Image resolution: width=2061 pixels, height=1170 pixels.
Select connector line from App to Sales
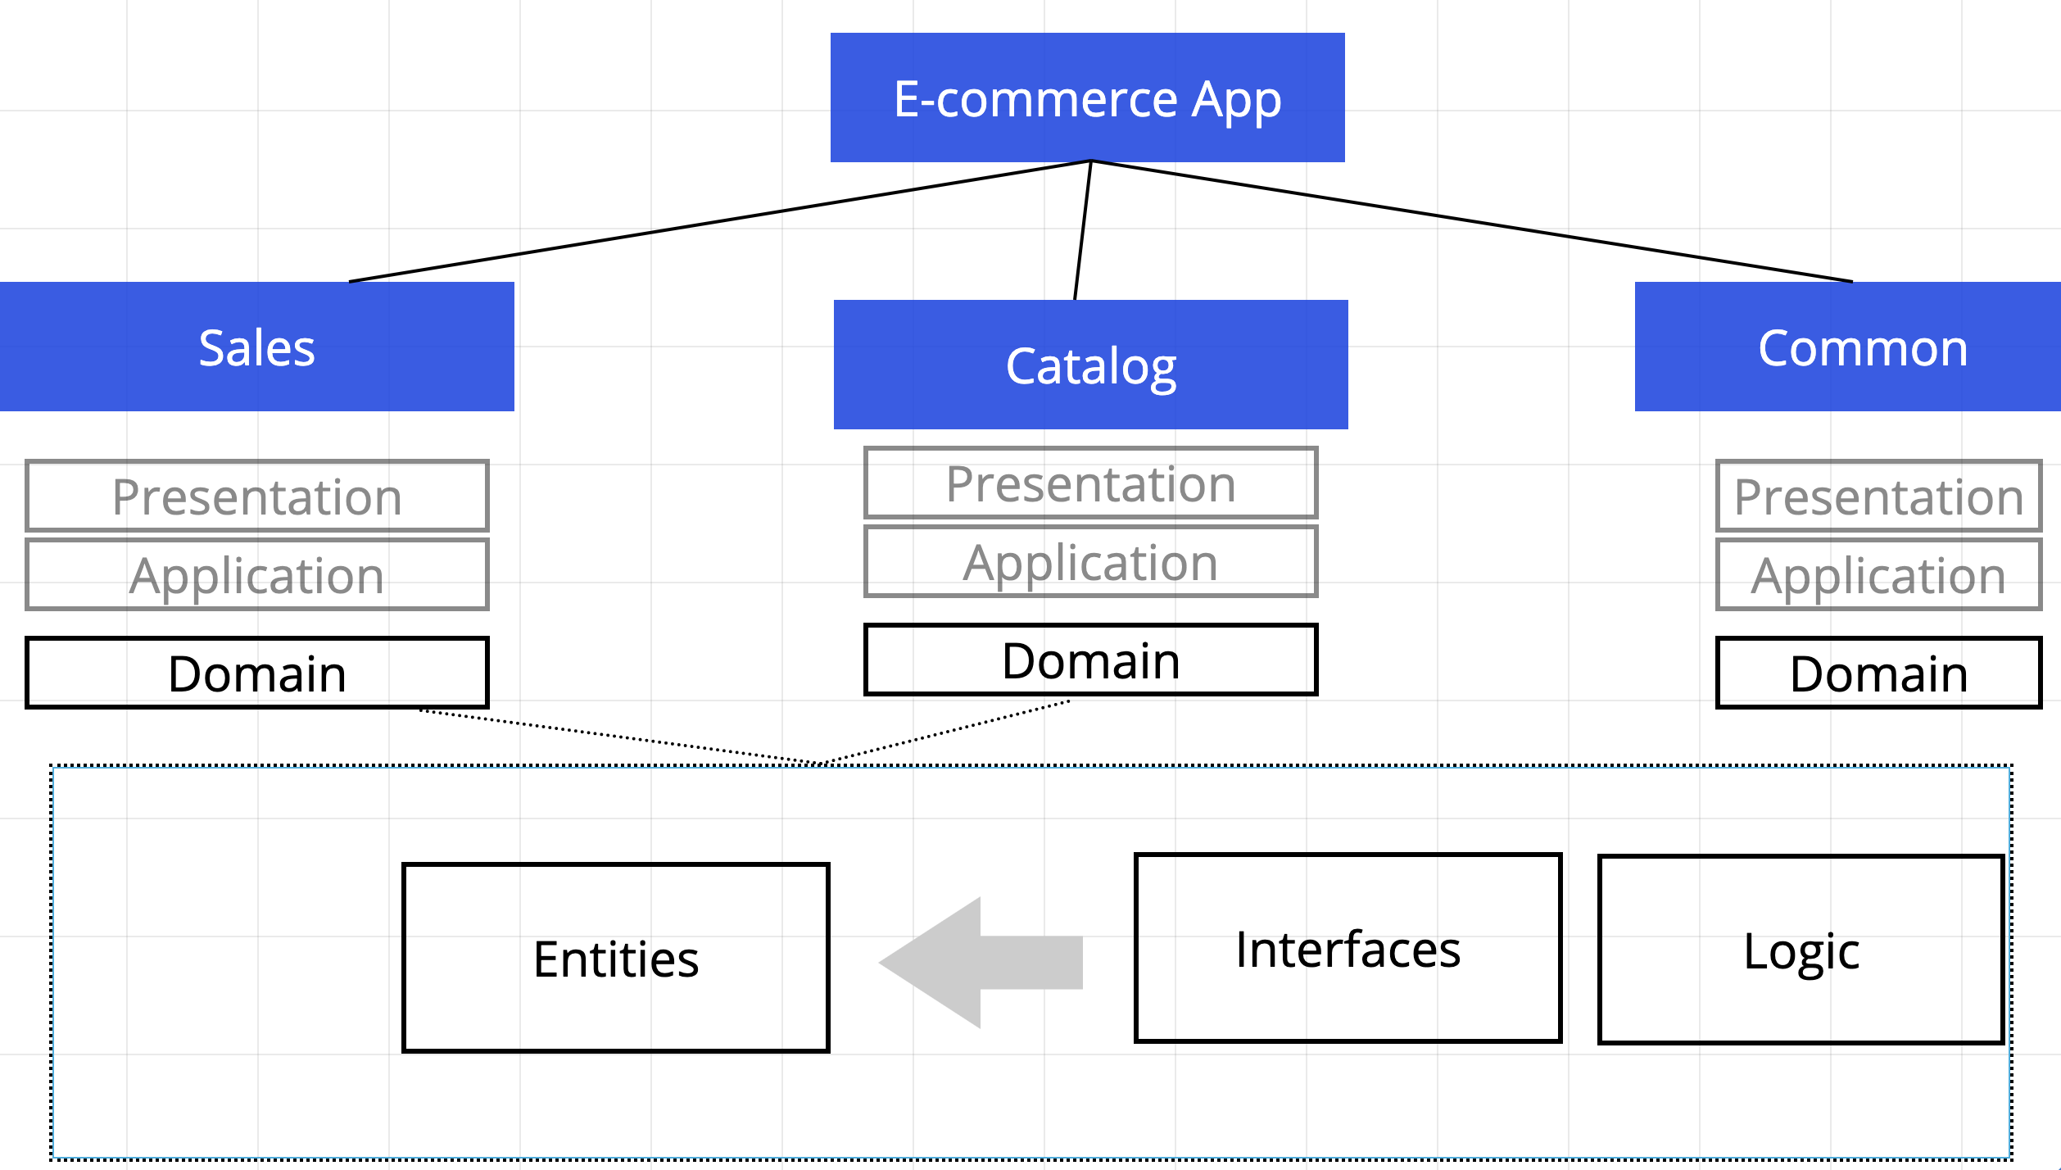[720, 221]
